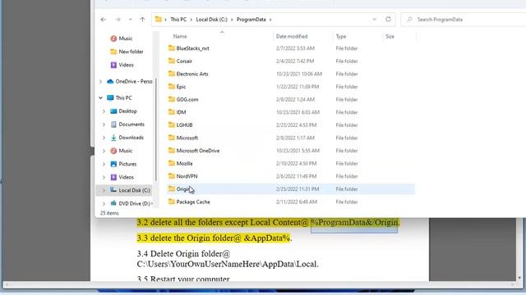Select the GOG.com folder icon

172,99
